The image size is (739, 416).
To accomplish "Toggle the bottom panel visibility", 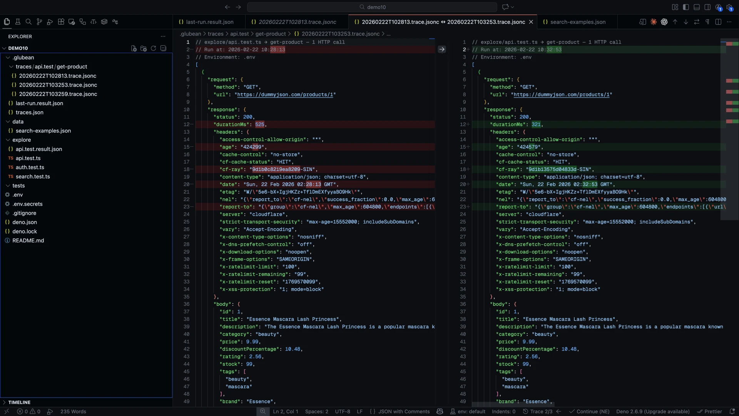I will coord(697,7).
